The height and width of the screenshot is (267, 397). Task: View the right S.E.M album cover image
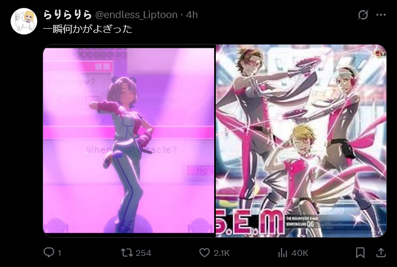tap(301, 141)
